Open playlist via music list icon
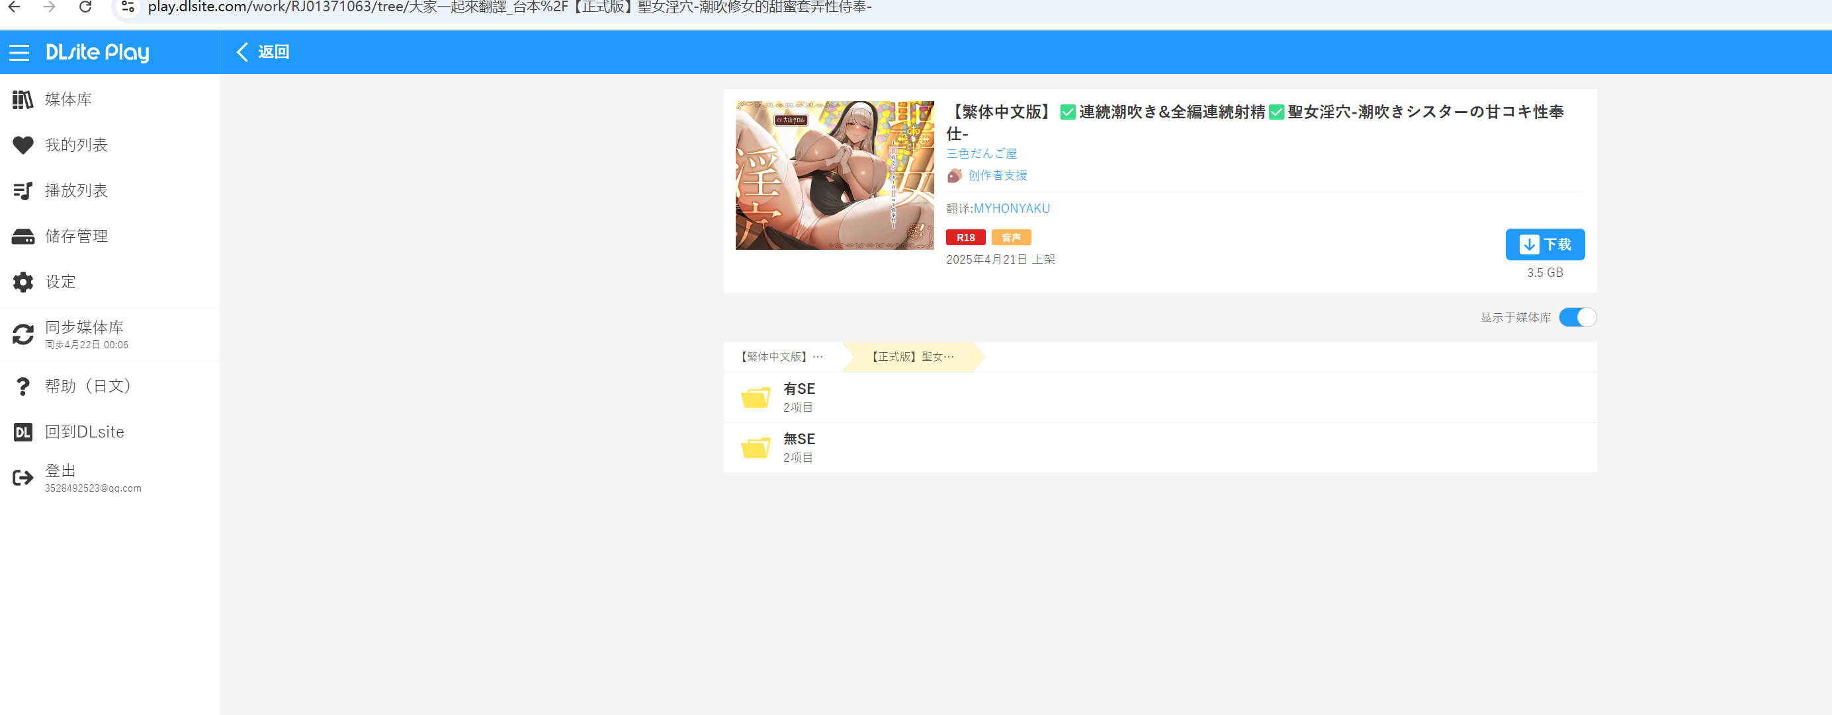 tap(22, 190)
